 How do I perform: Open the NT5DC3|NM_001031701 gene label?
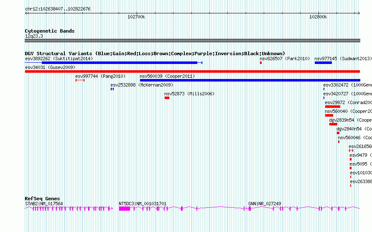tap(143, 204)
